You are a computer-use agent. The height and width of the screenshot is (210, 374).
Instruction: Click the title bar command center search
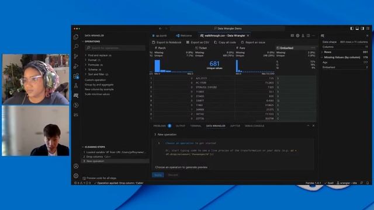227,29
